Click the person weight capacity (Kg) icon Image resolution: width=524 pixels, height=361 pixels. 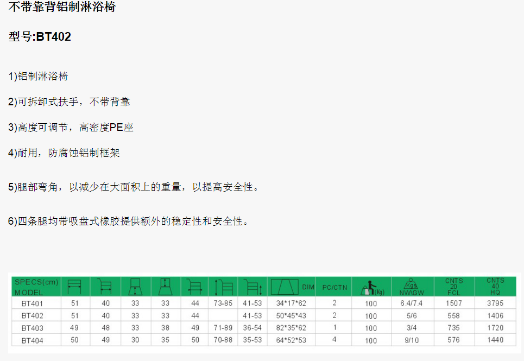(x=370, y=287)
